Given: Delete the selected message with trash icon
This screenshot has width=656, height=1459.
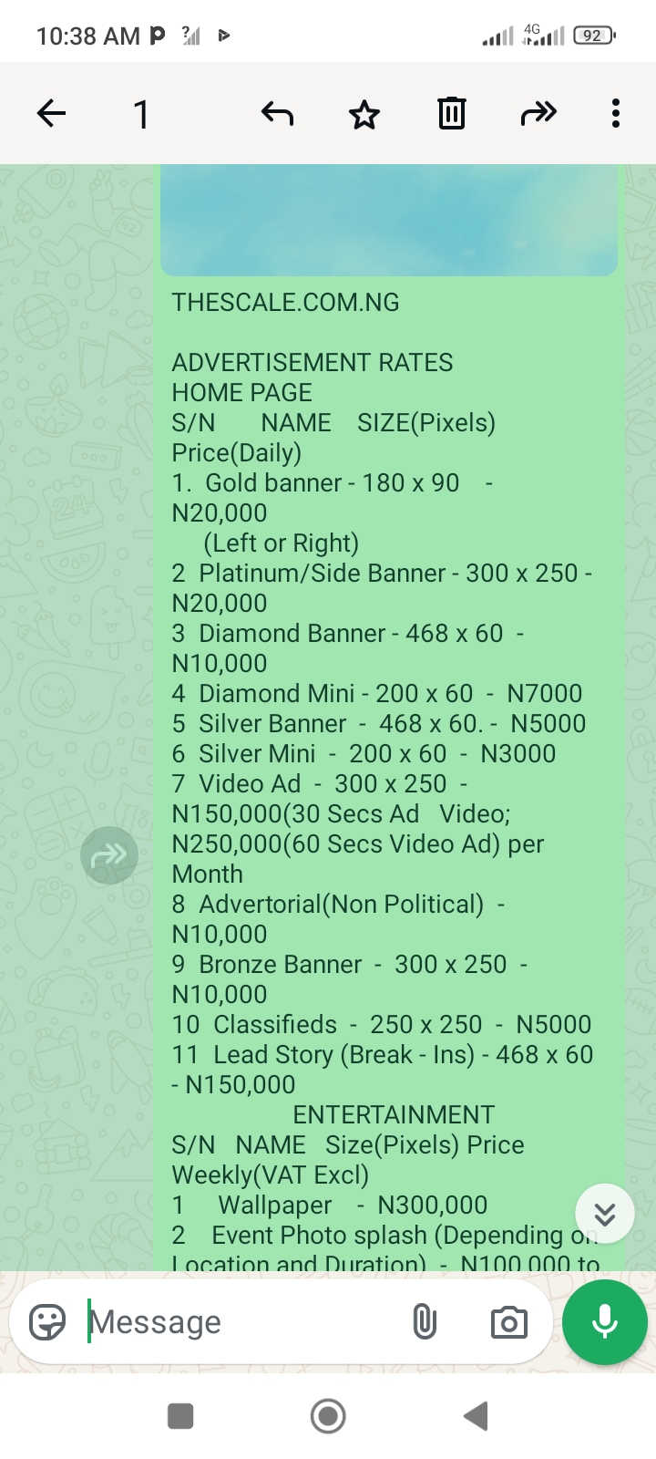Looking at the screenshot, I should 451,114.
